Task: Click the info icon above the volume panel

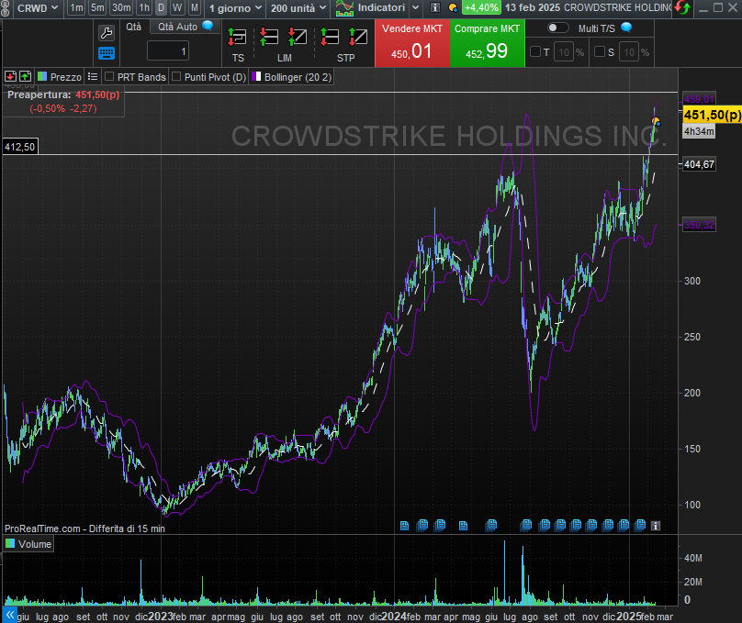Action: pyautogui.click(x=656, y=525)
